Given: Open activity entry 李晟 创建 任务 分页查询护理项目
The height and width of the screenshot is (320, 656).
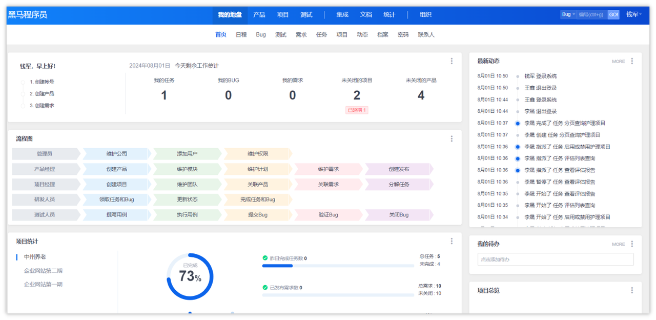Looking at the screenshot, I should coord(562,135).
